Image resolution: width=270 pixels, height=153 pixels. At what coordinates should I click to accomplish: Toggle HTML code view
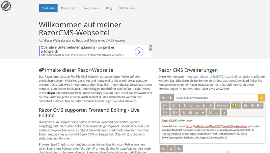[217, 113]
